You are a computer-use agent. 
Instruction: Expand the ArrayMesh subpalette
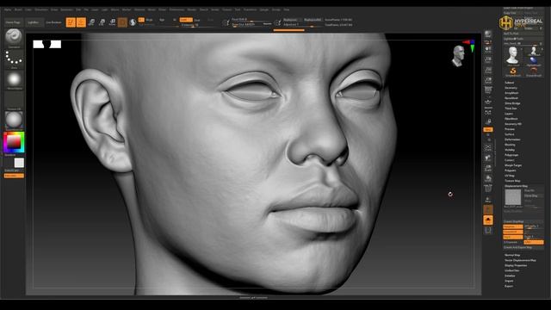[511, 93]
